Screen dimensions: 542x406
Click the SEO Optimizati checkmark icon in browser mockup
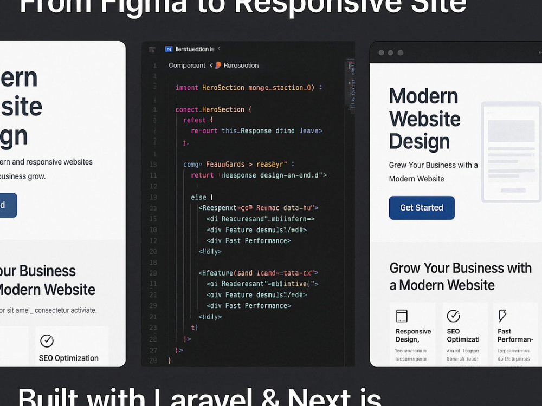click(453, 316)
